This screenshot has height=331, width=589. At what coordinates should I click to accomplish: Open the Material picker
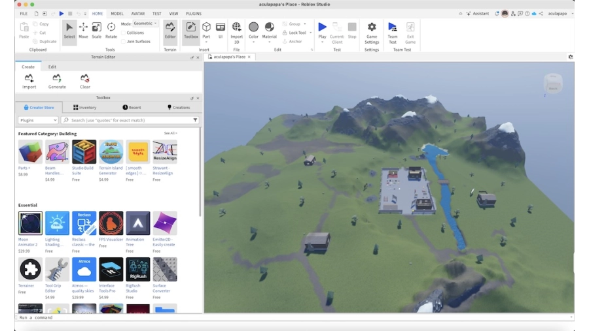[x=270, y=31]
